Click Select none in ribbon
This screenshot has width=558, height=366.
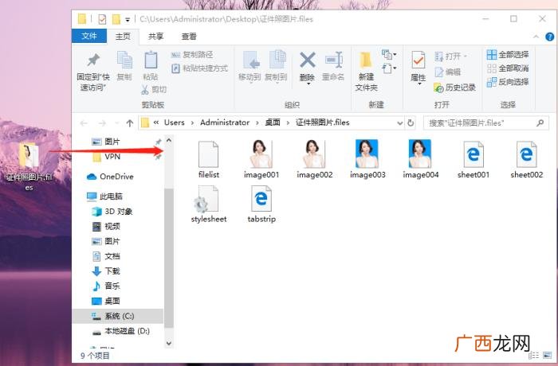click(x=508, y=68)
